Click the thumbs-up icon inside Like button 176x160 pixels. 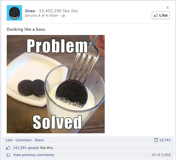coord(156,15)
